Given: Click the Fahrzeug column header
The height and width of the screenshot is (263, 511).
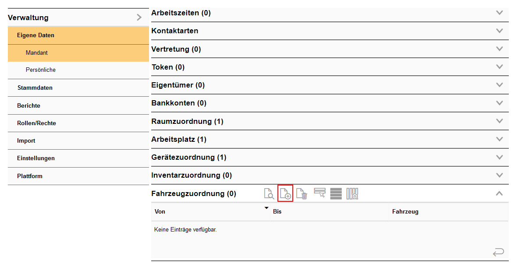Looking at the screenshot, I should pos(403,211).
